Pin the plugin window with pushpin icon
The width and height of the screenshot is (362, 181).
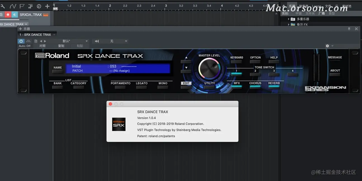point(349,29)
